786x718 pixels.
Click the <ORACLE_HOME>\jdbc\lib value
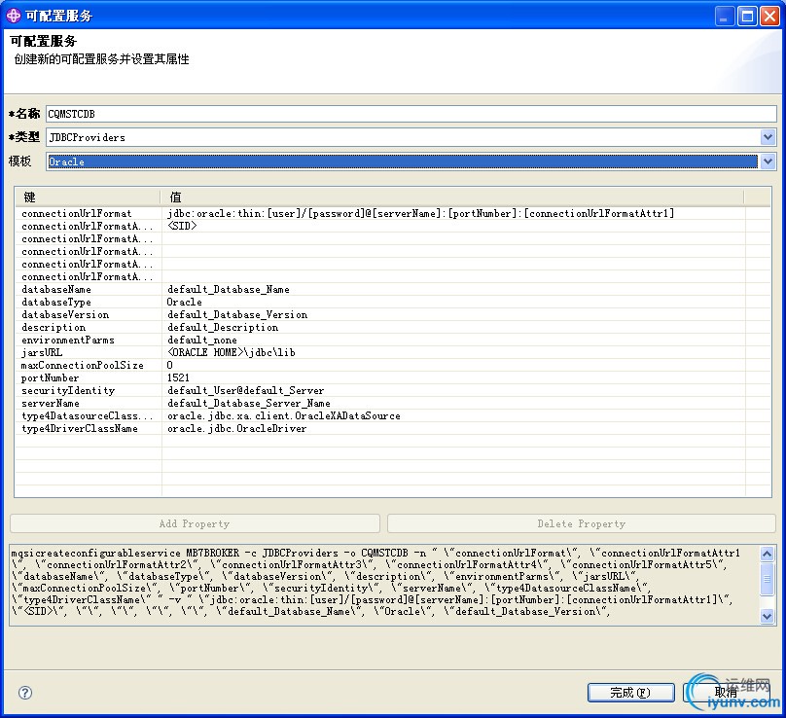(x=232, y=352)
